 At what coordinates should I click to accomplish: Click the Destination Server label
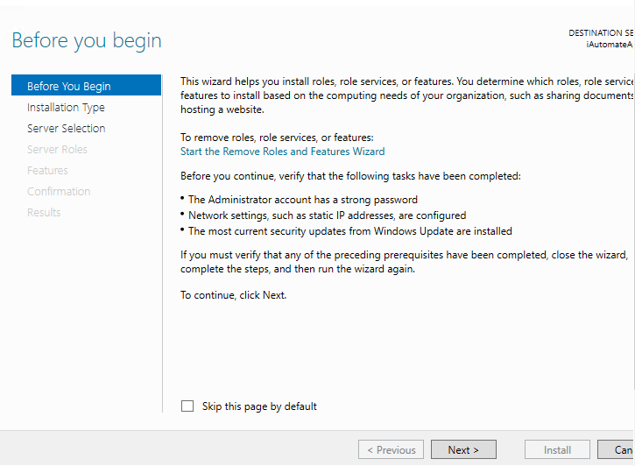601,32
